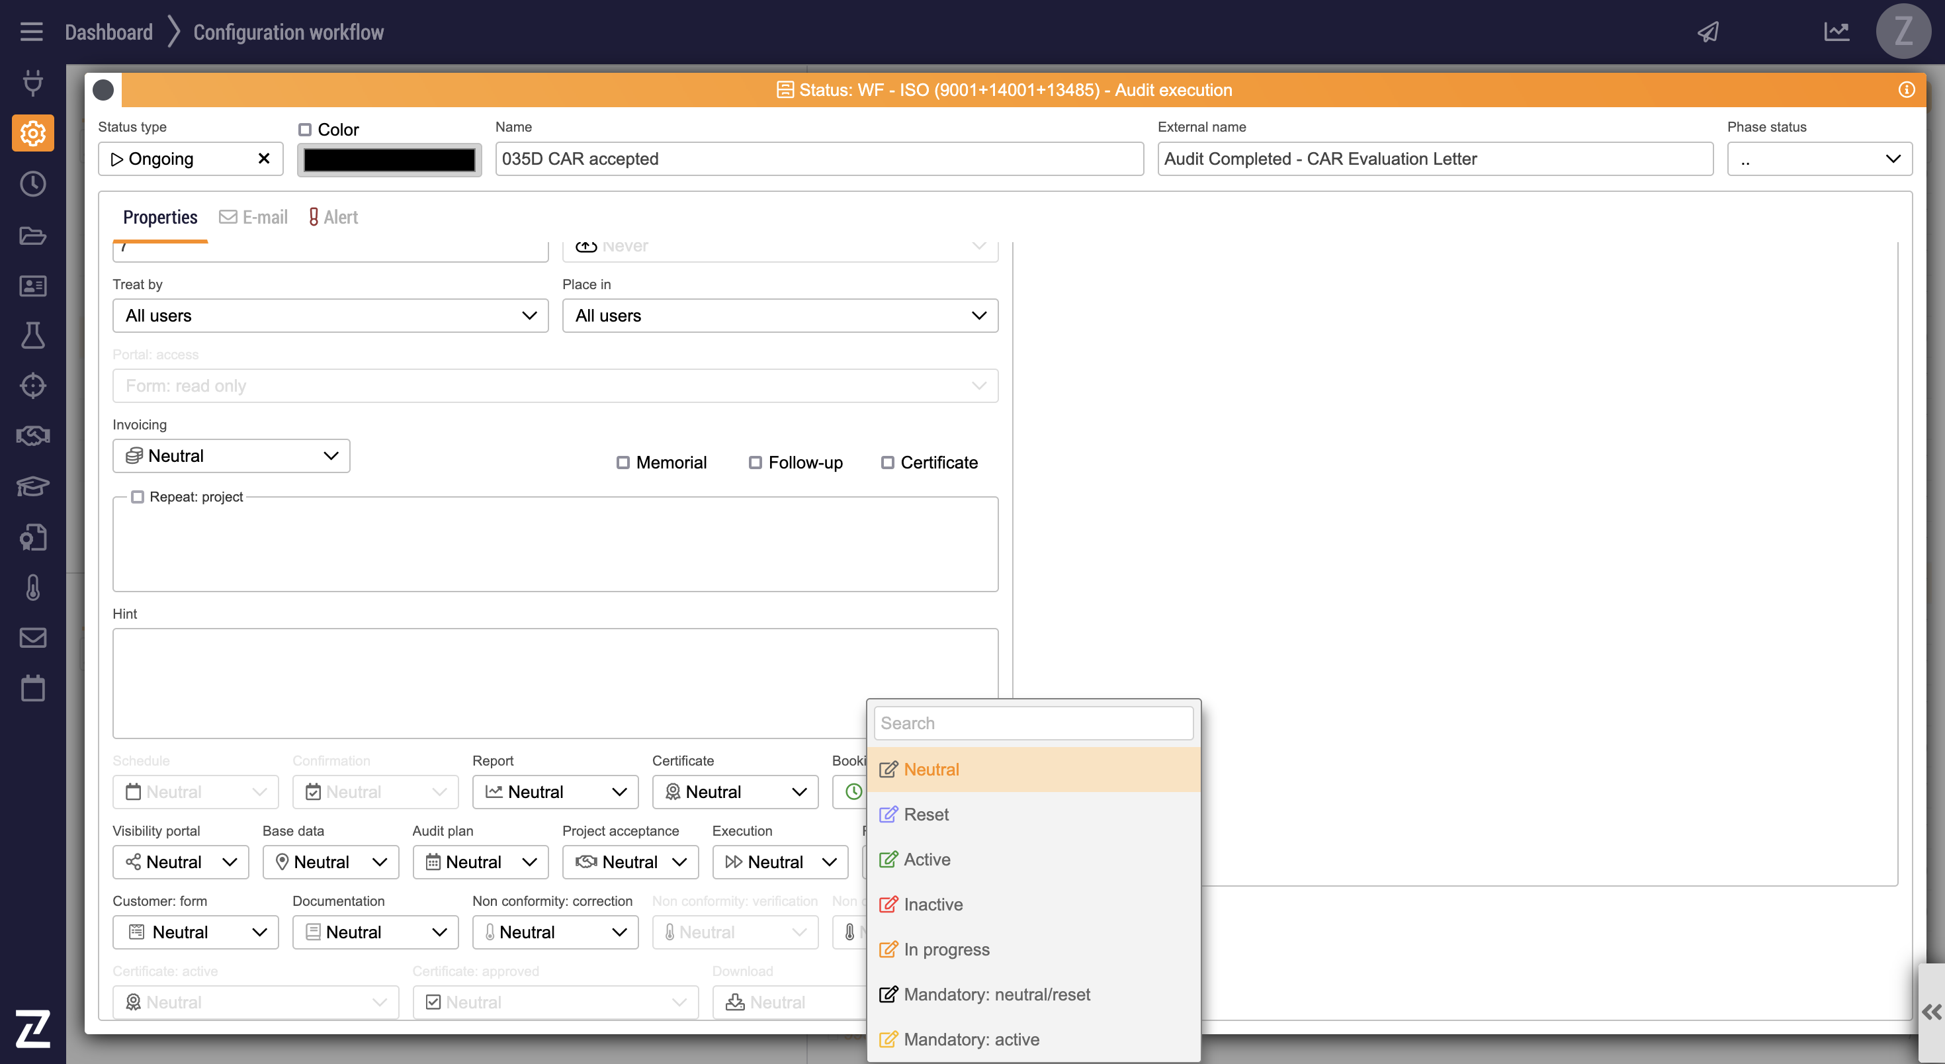This screenshot has height=1064, width=1945.
Task: Toggle the Follow-up checkbox
Action: click(755, 462)
